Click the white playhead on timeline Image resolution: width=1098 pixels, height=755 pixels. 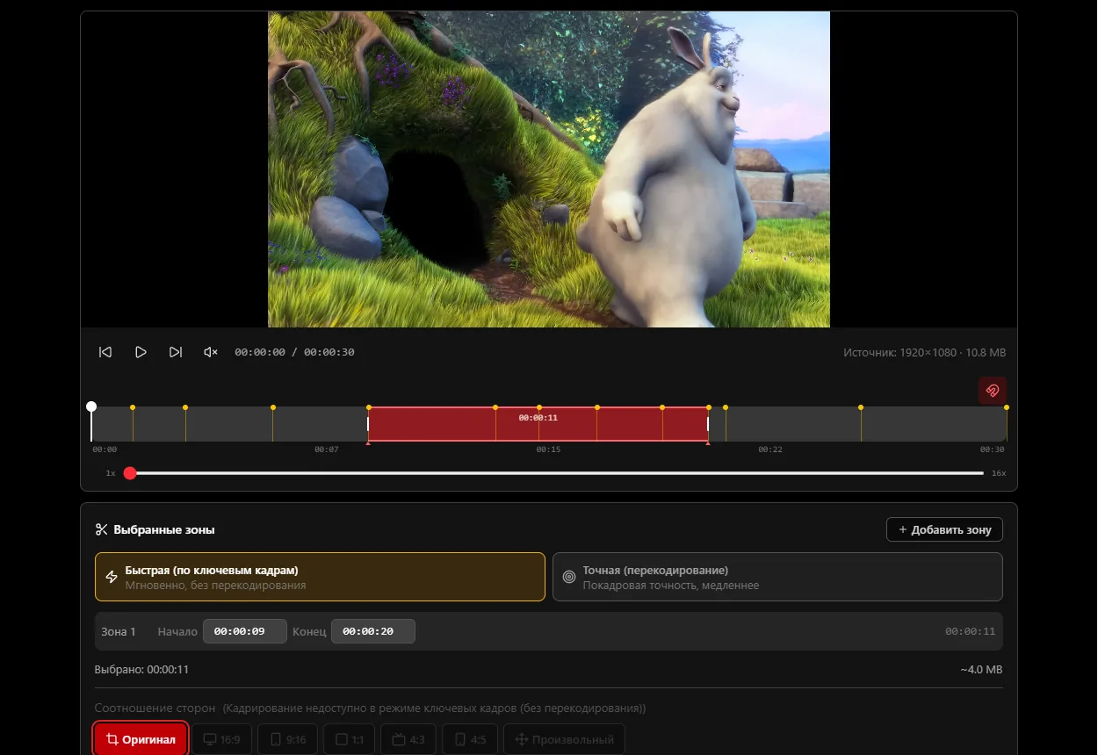pyautogui.click(x=91, y=406)
